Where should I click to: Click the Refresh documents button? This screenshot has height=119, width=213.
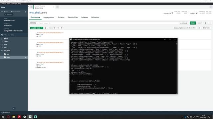(x=206, y=28)
